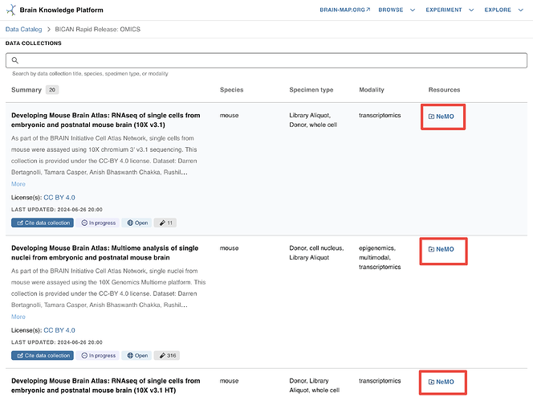Expand More for Multiome analysis description
This screenshot has height=401, width=533.
[x=18, y=317]
